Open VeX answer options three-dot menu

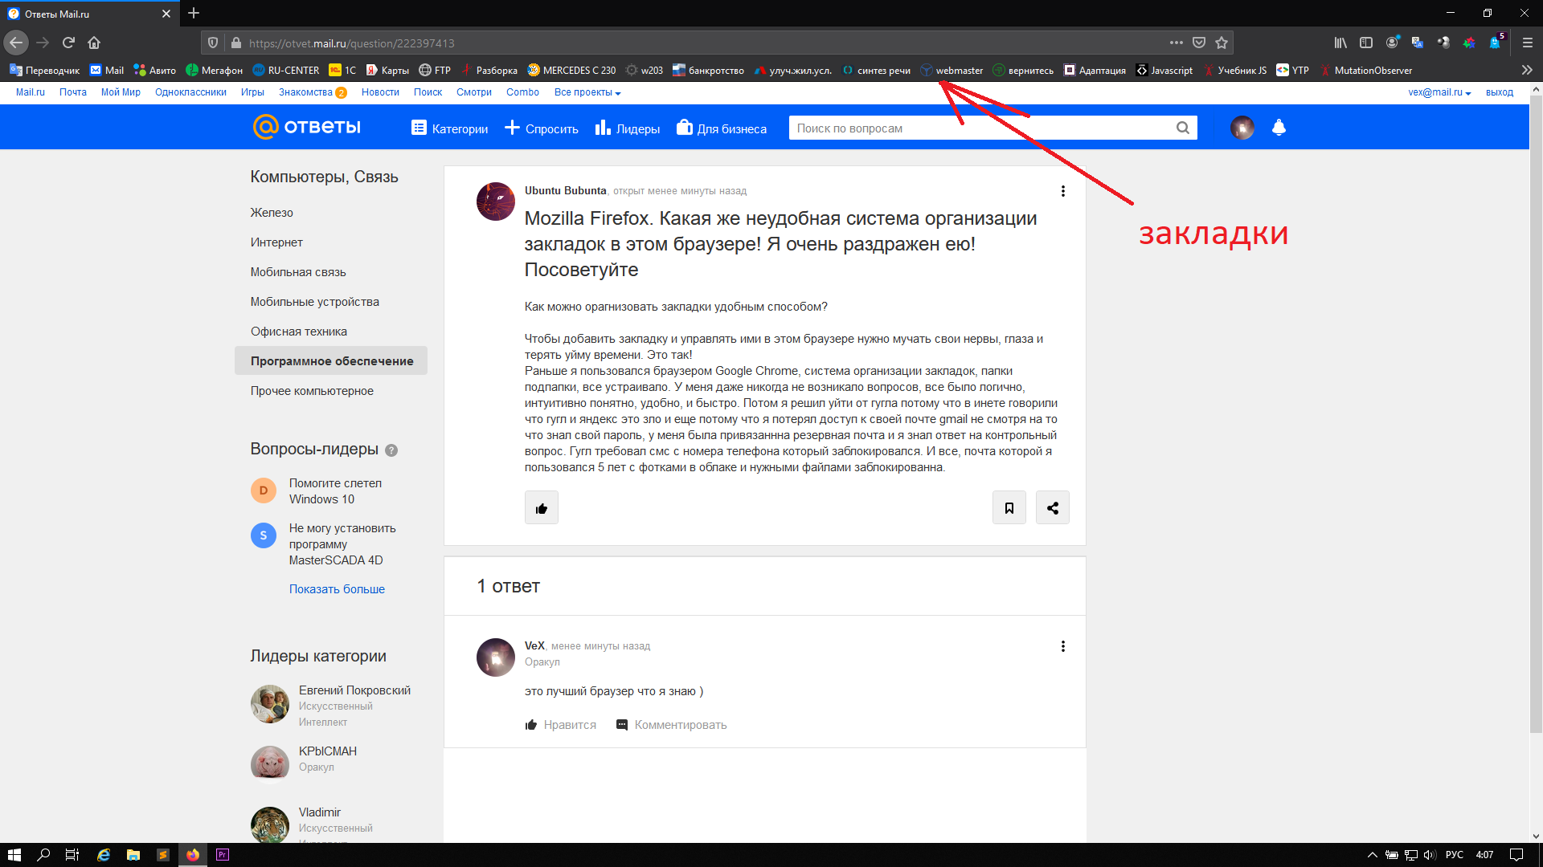[1063, 646]
